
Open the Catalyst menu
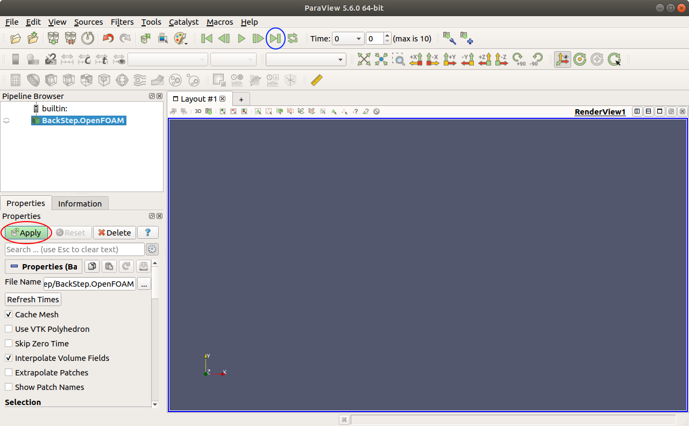(183, 22)
